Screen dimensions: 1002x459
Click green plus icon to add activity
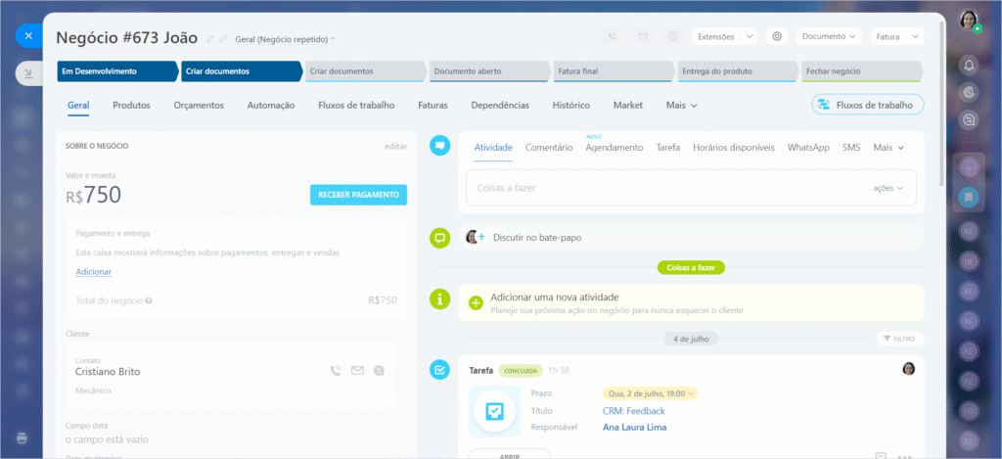(x=476, y=302)
